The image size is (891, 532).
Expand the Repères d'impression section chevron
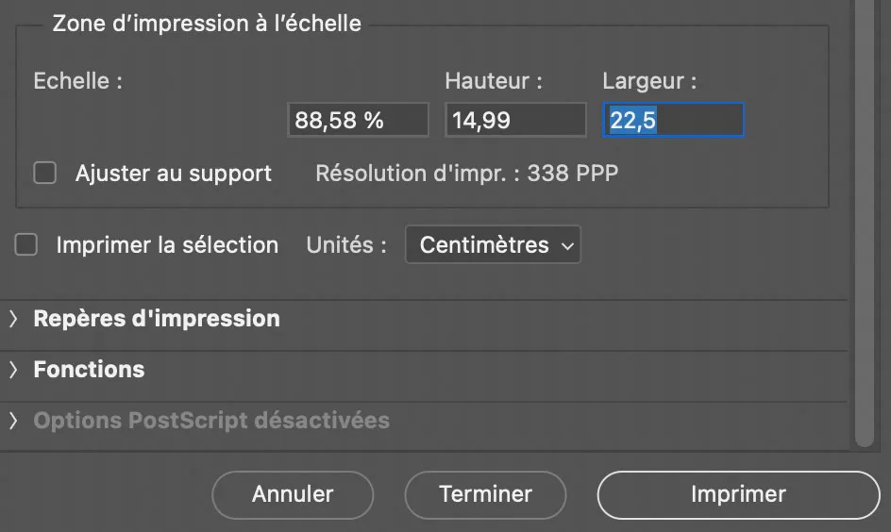coord(14,319)
